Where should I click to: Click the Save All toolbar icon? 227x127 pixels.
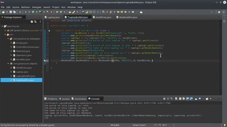tap(15, 12)
